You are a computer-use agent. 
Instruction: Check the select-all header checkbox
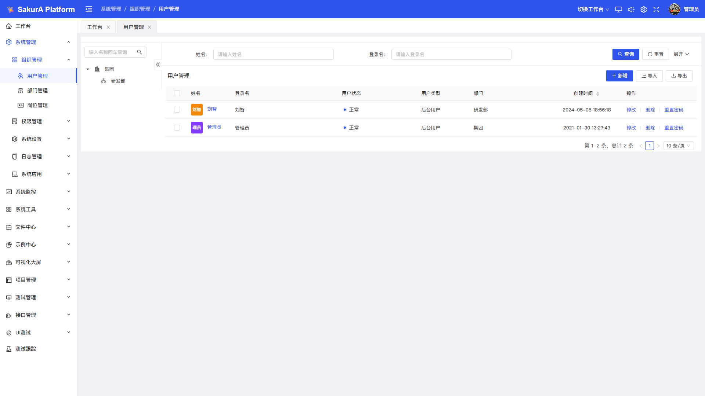pos(177,93)
